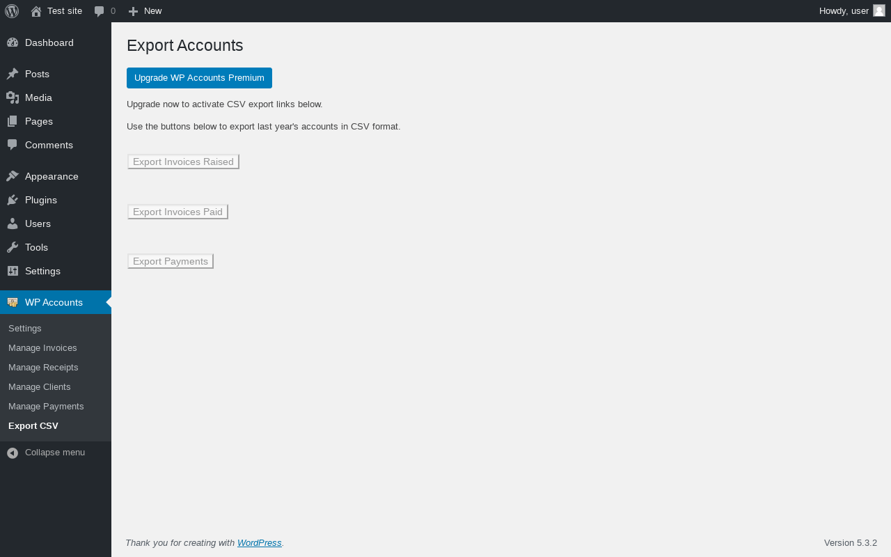Follow the WordPress footer link
The height and width of the screenshot is (557, 891).
259,543
